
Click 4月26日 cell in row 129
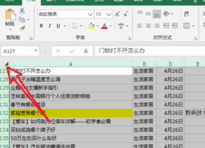171,88
